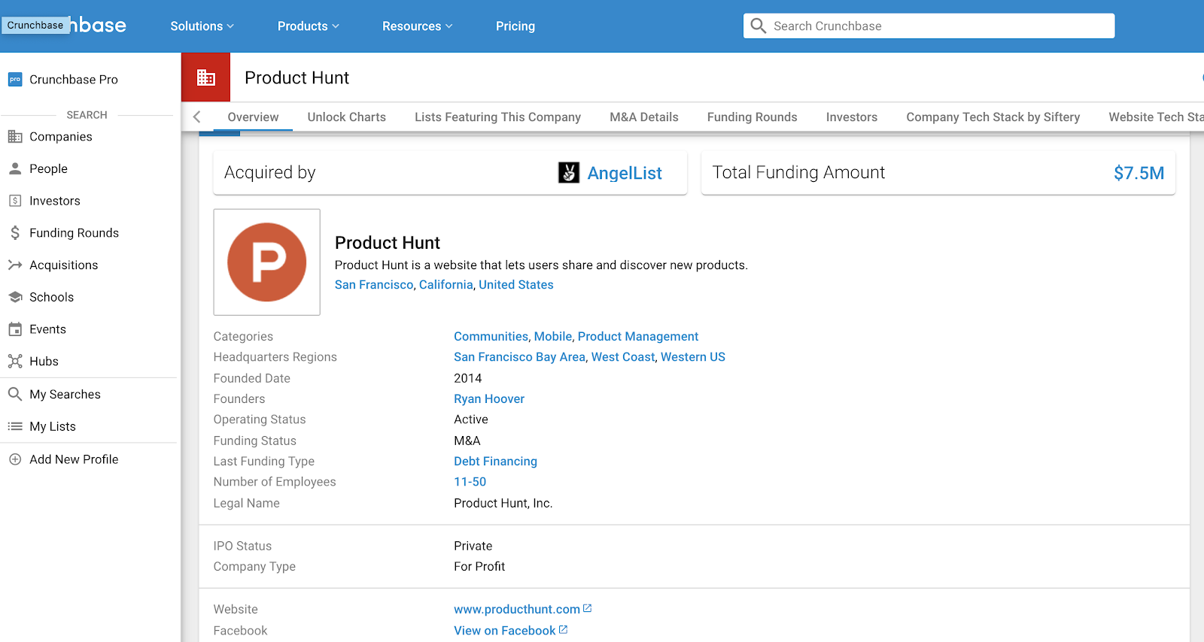1204x642 pixels.
Task: Click the AngelList logo icon
Action: pyautogui.click(x=569, y=173)
